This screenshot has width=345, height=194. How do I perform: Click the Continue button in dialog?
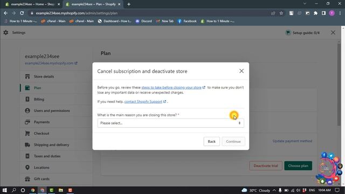(x=233, y=141)
